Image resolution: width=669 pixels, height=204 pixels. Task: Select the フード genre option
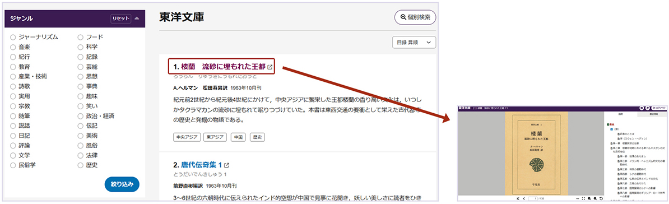pos(80,37)
